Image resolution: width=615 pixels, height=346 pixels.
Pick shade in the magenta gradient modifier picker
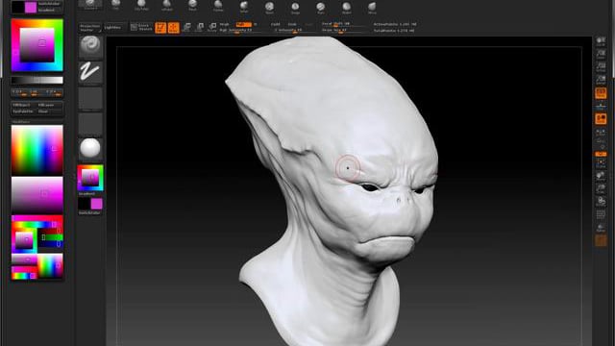pos(37,194)
